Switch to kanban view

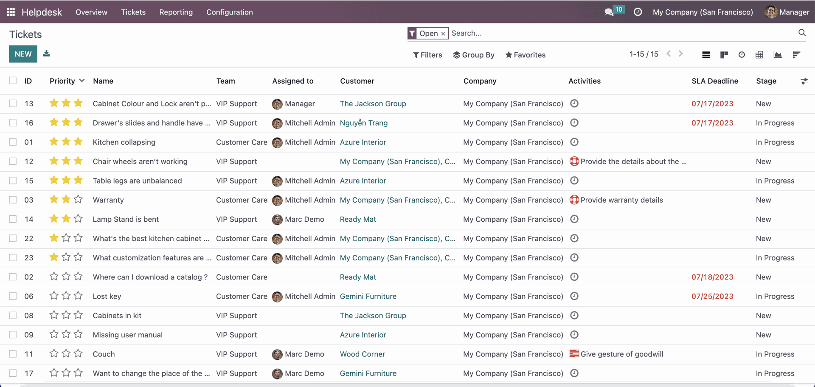pyautogui.click(x=724, y=54)
